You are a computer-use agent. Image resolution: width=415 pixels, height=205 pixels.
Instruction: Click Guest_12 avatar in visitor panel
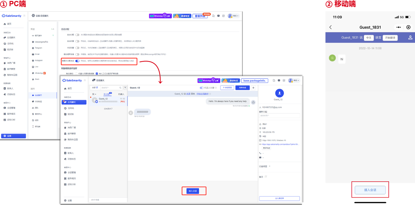(279, 93)
